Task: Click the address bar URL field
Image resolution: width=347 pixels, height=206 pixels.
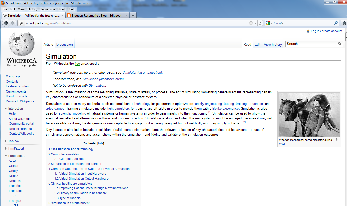Action: (137, 23)
